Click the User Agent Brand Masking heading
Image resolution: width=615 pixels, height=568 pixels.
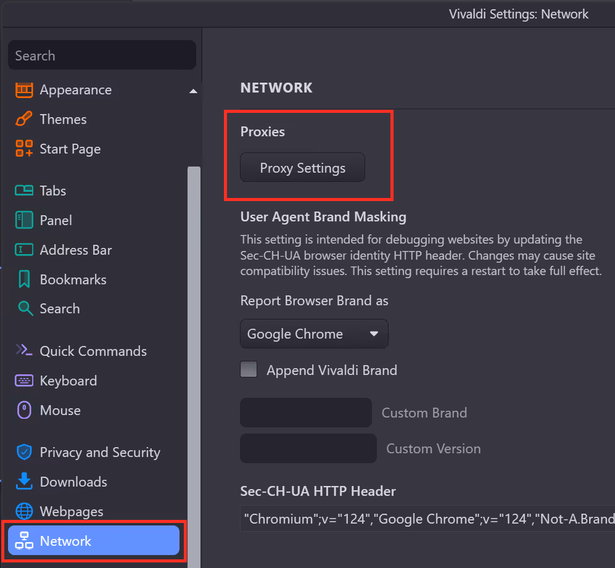coord(323,217)
